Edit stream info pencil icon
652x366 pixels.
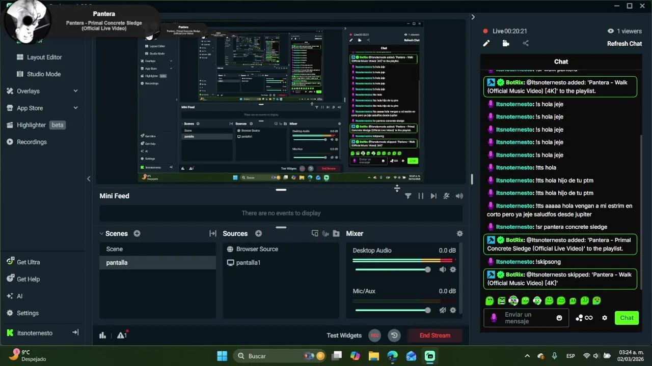(x=486, y=44)
